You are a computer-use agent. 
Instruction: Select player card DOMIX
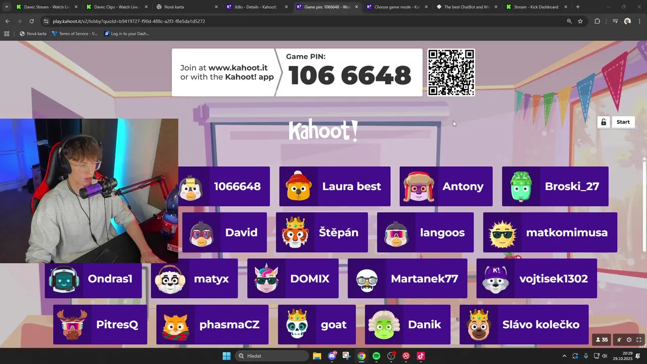293,279
